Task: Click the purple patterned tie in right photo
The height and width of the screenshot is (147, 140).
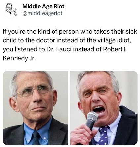Action: pos(103,135)
